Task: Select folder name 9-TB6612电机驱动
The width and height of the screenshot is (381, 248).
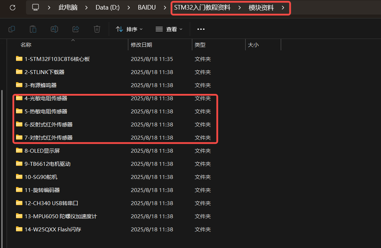Action: (x=48, y=164)
